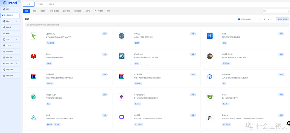
Task: Click 更新应用列表 button
Action: [282, 19]
